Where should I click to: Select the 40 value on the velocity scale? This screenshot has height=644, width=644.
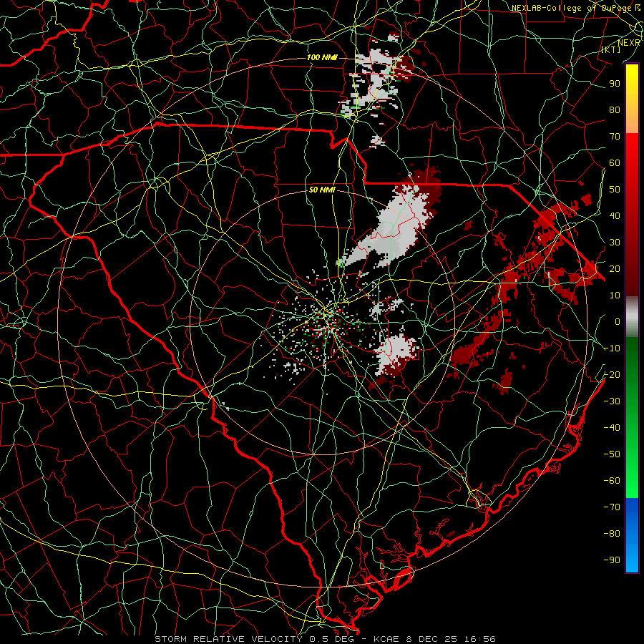point(615,215)
